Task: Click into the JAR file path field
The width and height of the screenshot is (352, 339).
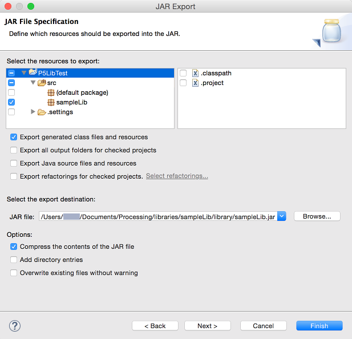Action: (157, 216)
